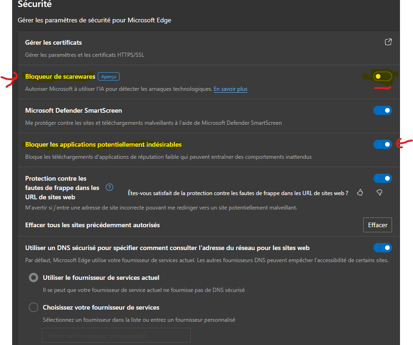413x345 pixels.
Task: Click the thumbs up feedback icon
Action: (360, 193)
